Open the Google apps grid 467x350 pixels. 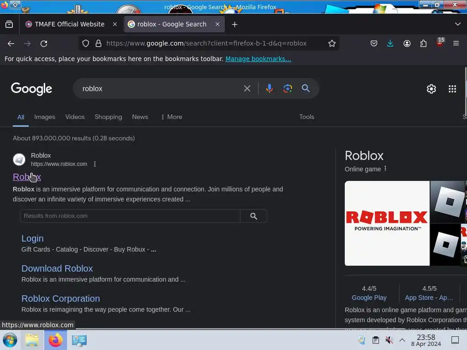[452, 89]
